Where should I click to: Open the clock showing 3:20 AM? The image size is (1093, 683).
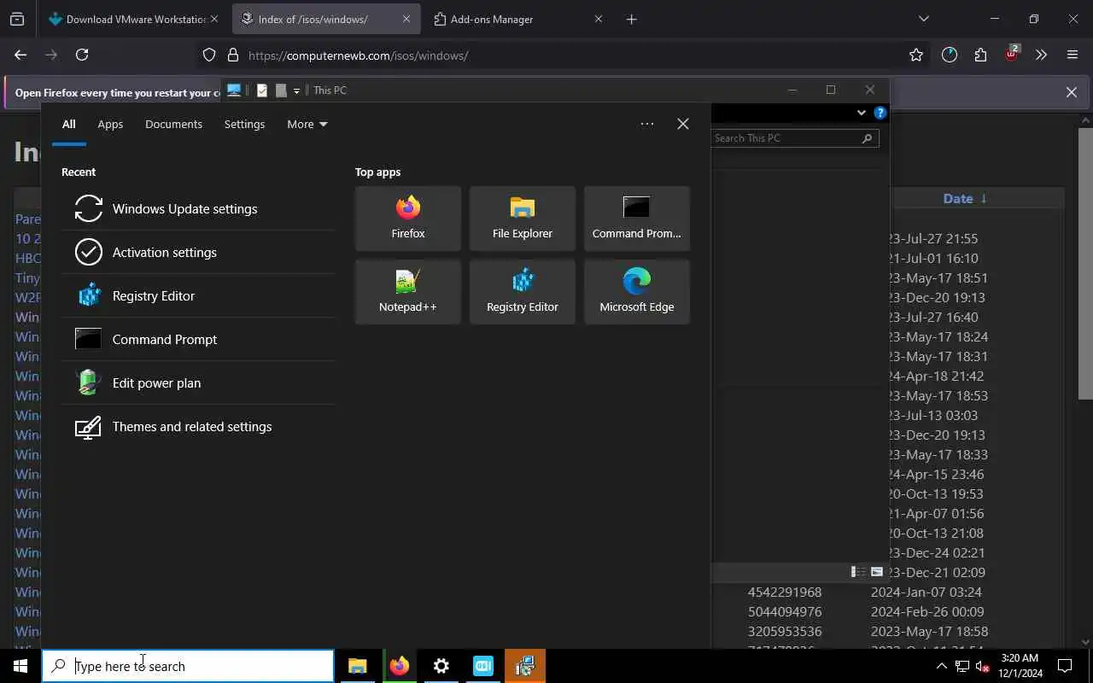pos(1020,666)
